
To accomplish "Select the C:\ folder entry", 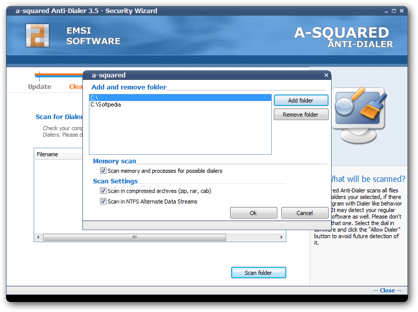I will click(180, 98).
